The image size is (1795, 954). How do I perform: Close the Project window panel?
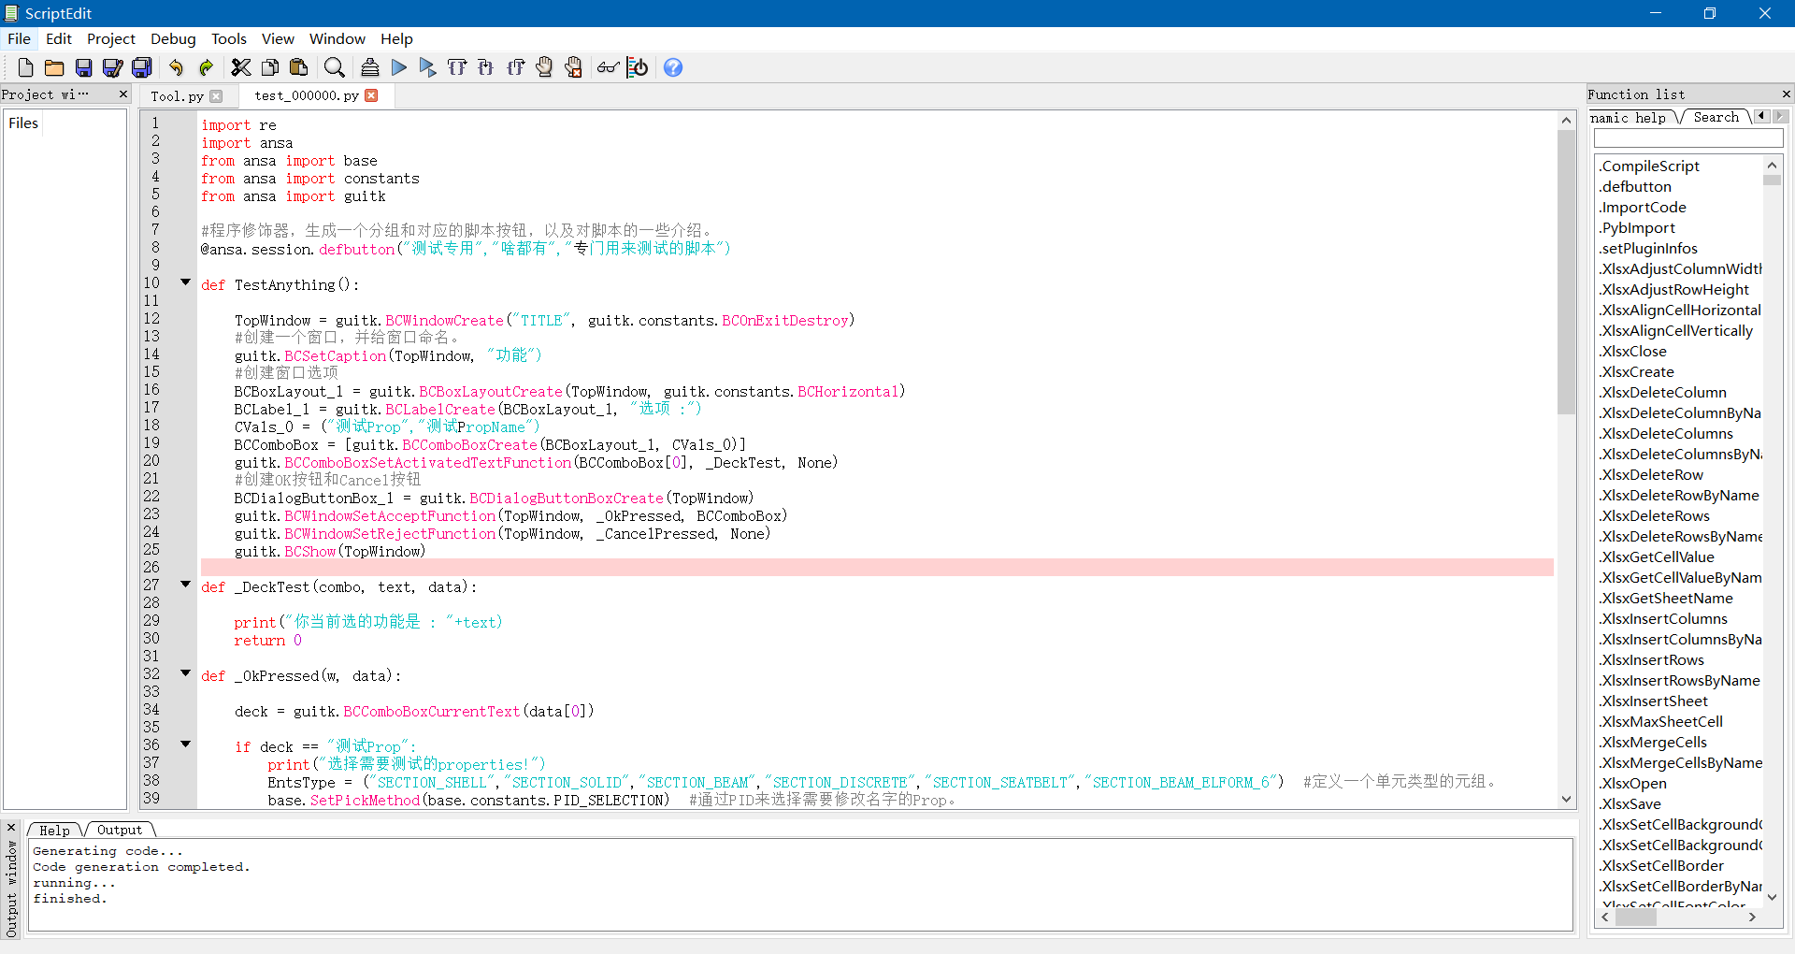(x=122, y=94)
